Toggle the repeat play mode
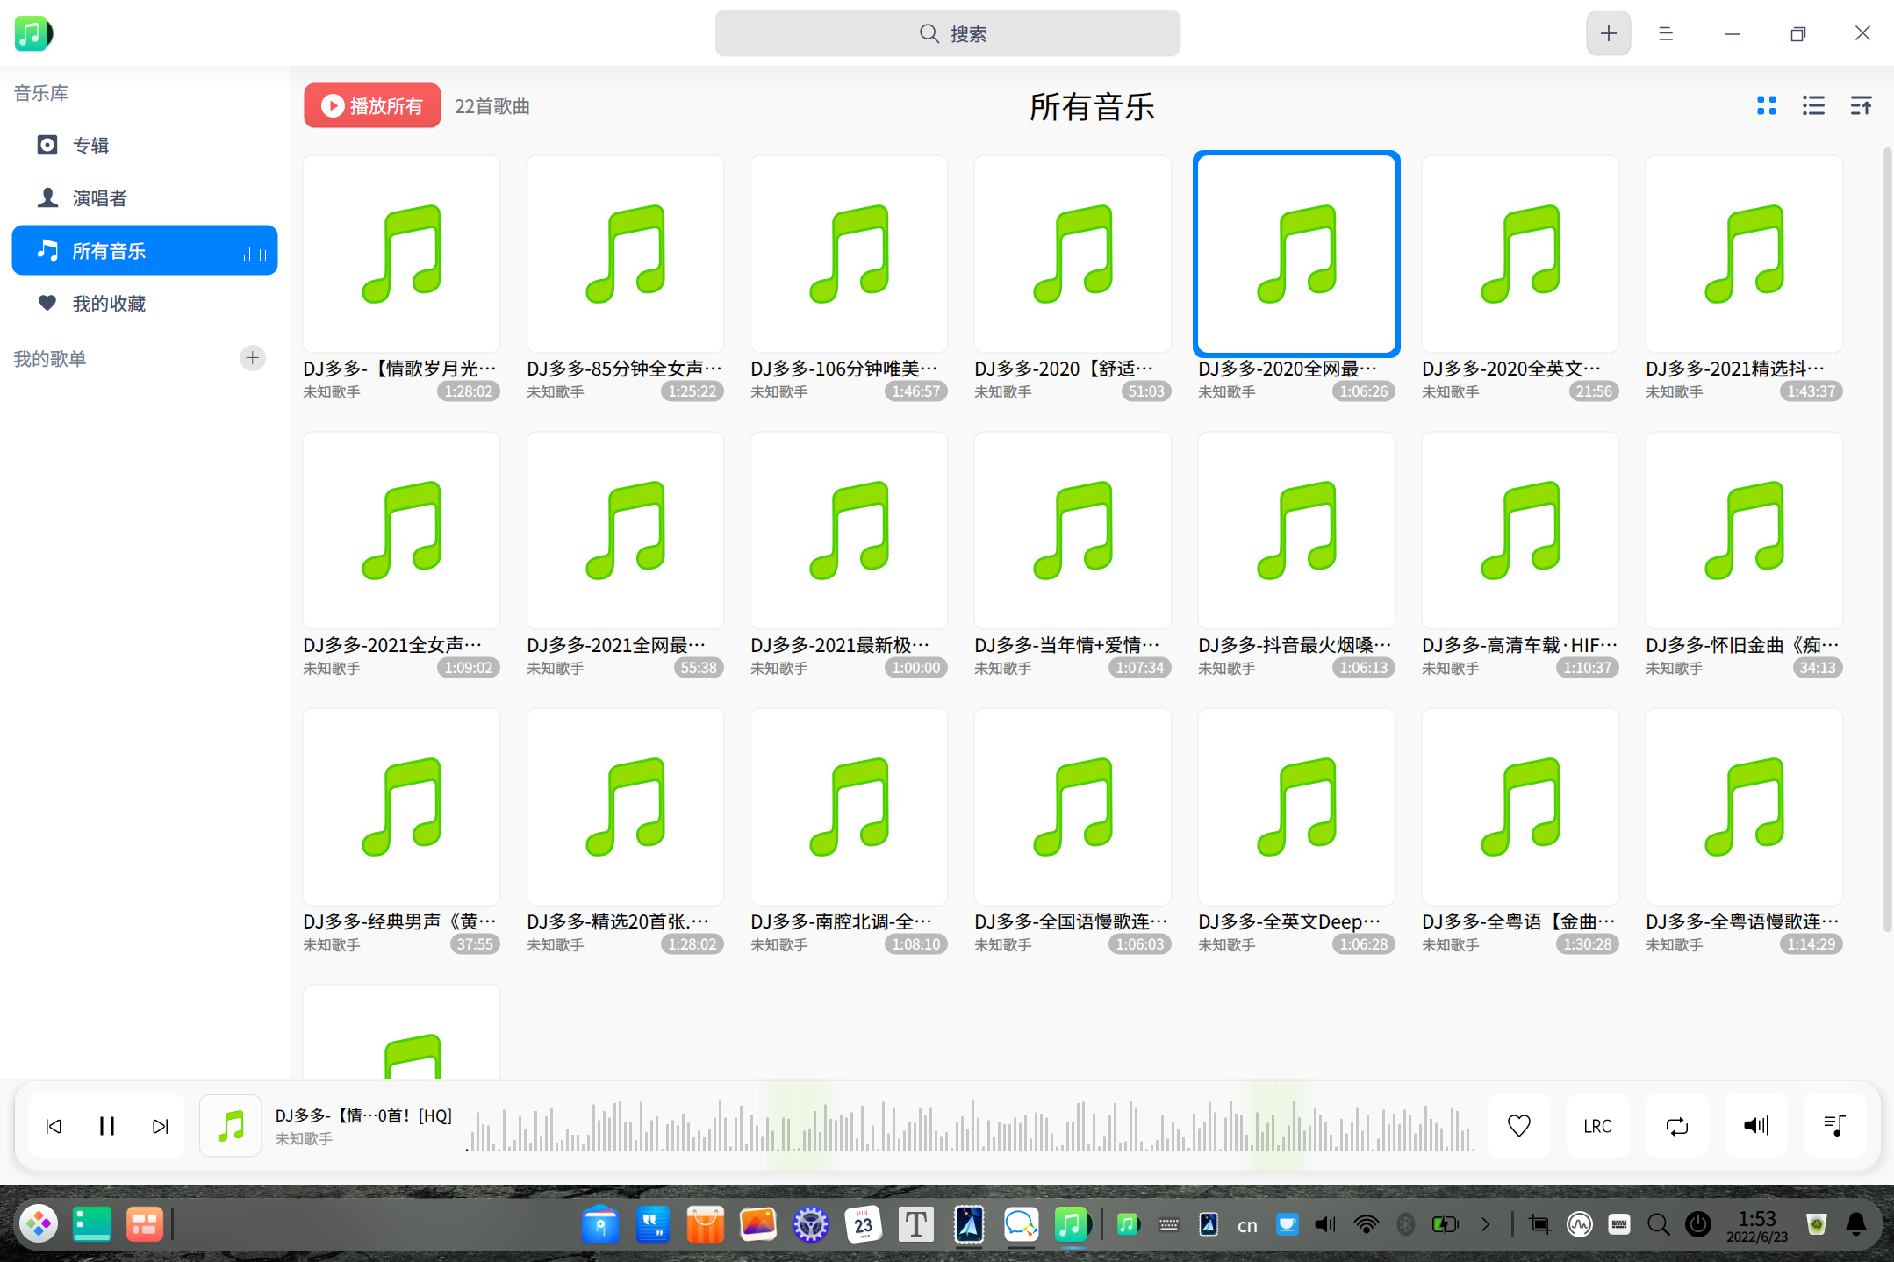The height and width of the screenshot is (1262, 1894). pos(1676,1126)
